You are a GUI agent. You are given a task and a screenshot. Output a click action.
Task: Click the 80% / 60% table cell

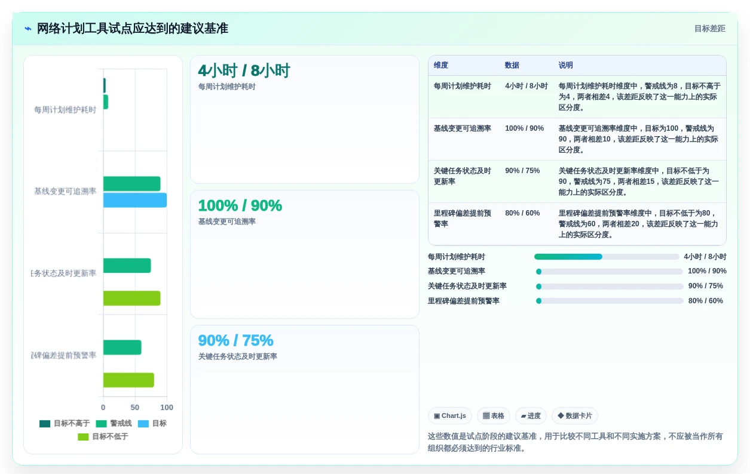pyautogui.click(x=523, y=213)
